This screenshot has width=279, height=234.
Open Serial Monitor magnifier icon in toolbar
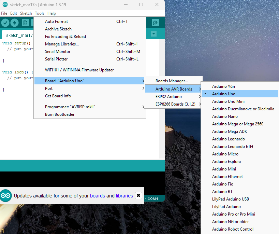coord(155,23)
